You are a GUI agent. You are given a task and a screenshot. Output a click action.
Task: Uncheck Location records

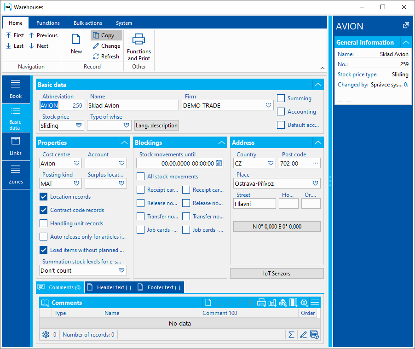click(x=43, y=197)
